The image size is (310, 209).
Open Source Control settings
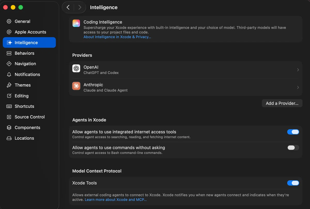(x=29, y=117)
